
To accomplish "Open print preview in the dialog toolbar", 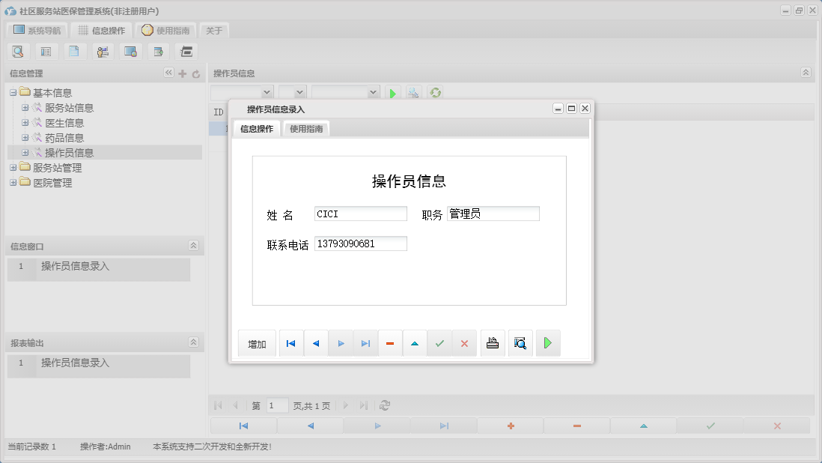I will click(x=520, y=342).
